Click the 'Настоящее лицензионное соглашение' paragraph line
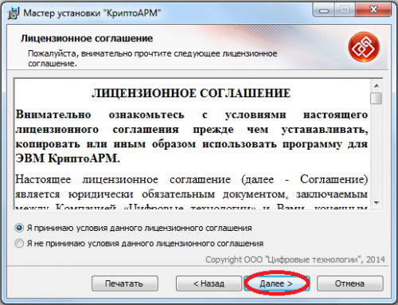 [191, 179]
